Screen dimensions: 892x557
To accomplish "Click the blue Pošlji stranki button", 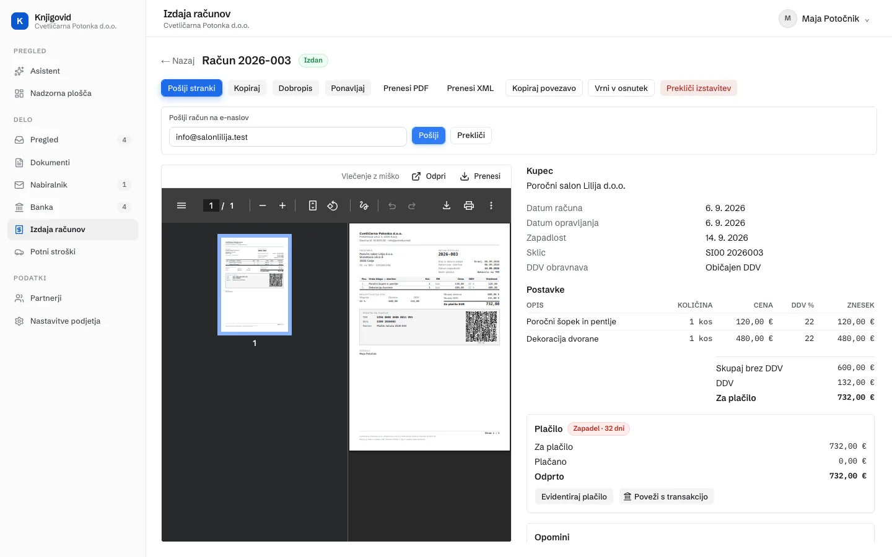I will pyautogui.click(x=191, y=89).
